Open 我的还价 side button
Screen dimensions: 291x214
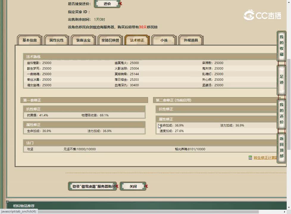[x=281, y=114]
